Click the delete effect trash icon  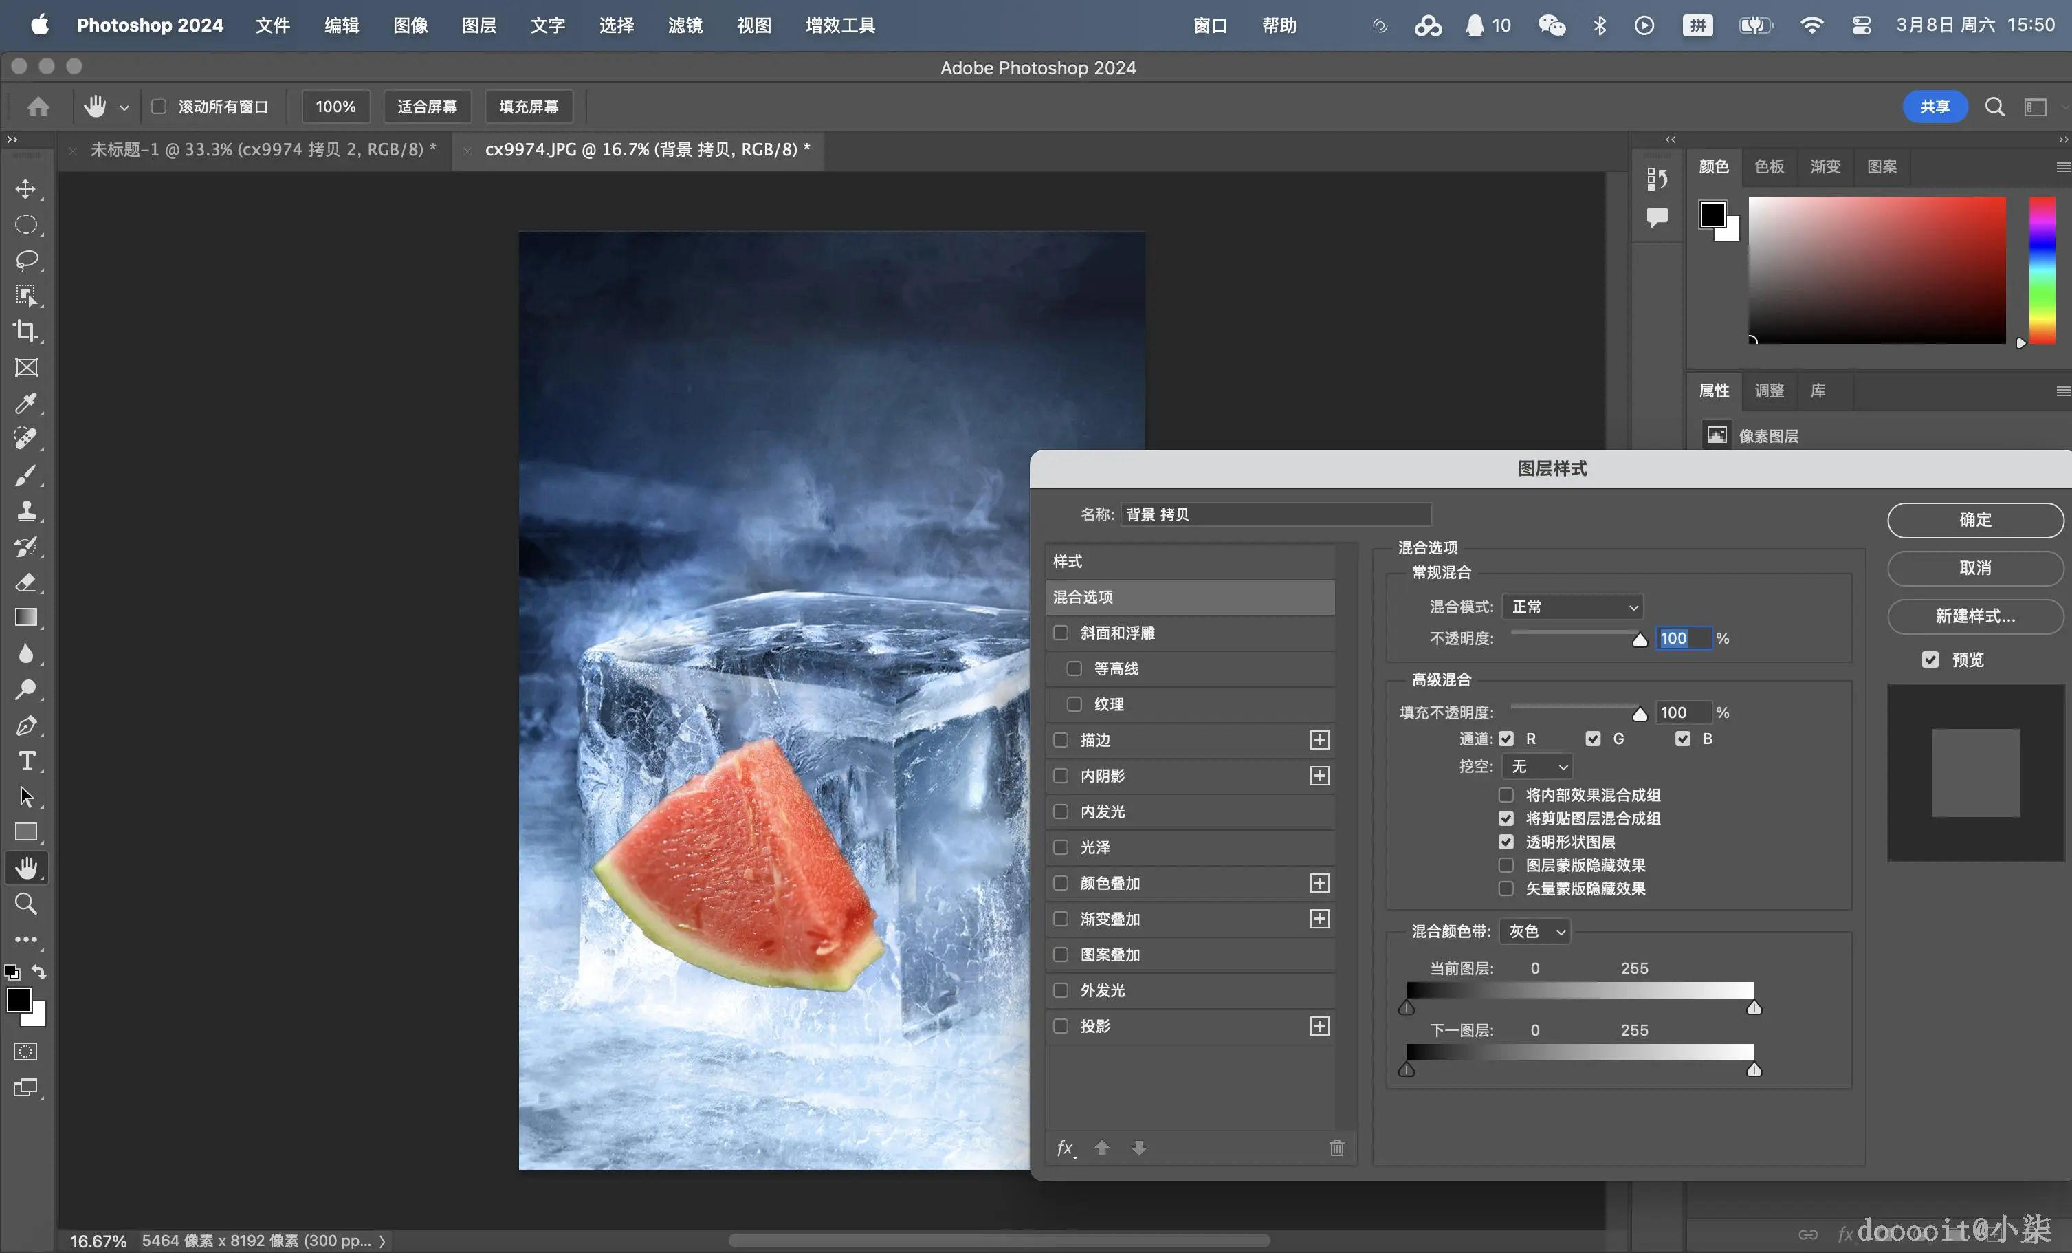coord(1336,1148)
